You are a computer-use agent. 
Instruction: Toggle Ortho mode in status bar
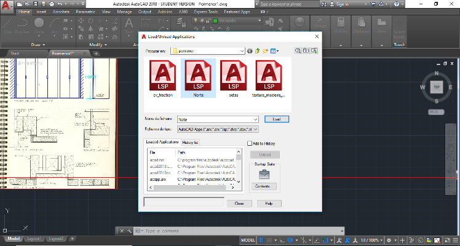(282, 240)
